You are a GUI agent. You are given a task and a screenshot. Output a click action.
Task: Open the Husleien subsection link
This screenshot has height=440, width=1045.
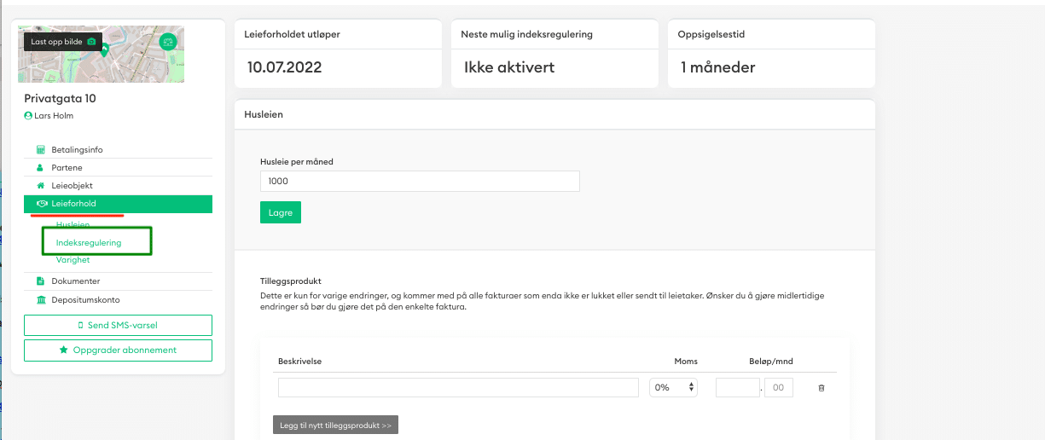coord(73,225)
